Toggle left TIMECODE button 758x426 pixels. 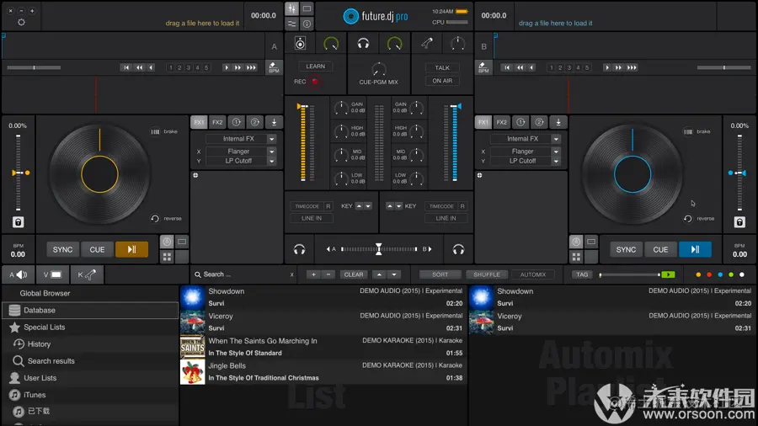307,206
